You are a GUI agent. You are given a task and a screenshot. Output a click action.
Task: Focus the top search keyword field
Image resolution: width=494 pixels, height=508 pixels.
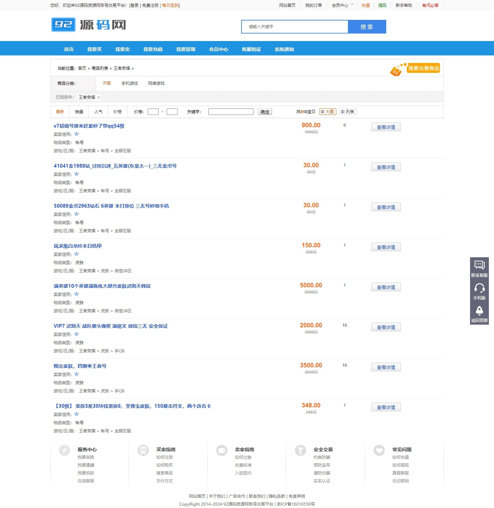click(x=295, y=27)
